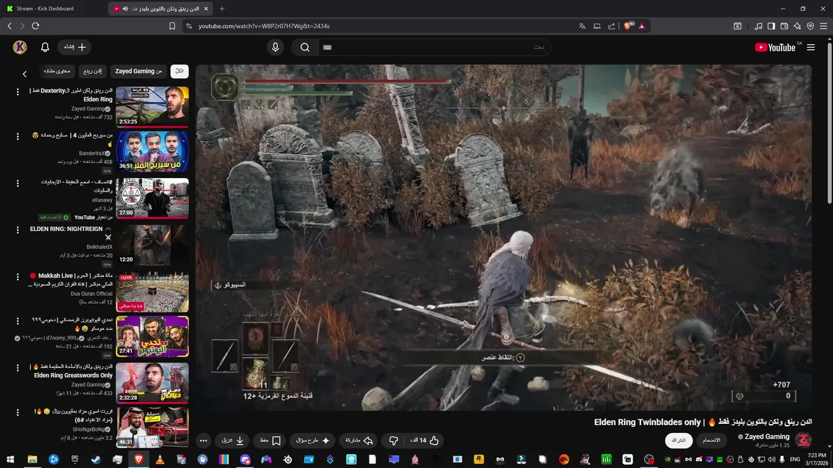Image resolution: width=833 pixels, height=468 pixels.
Task: Click the video player to pause
Action: coord(504,237)
